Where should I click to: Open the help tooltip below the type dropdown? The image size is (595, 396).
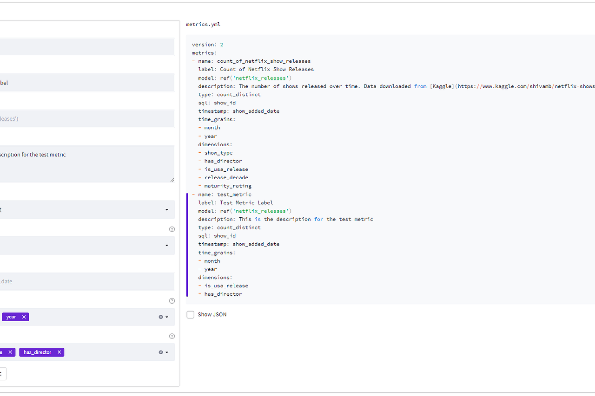coord(172,229)
